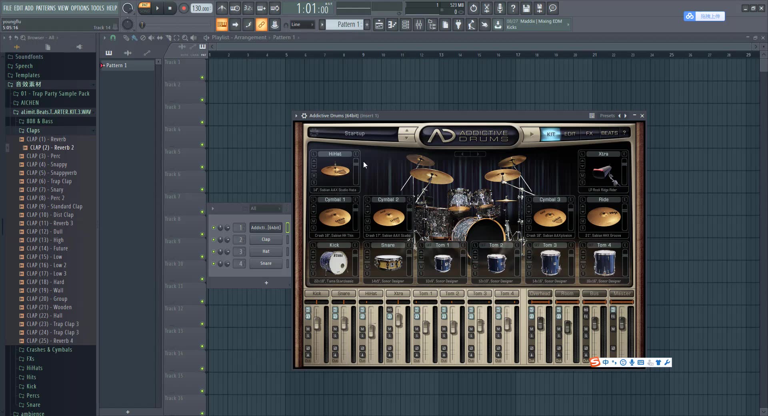
Task: Open the TOOLS menu
Action: coord(97,8)
